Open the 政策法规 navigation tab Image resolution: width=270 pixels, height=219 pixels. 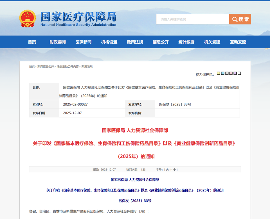134,42
